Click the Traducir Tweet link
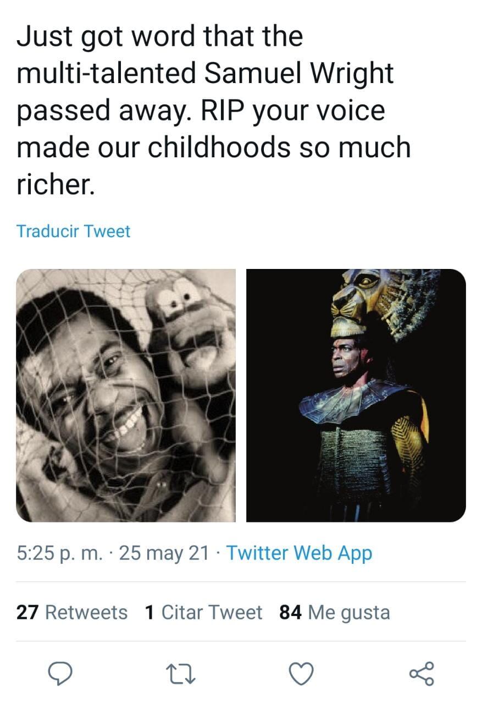The height and width of the screenshot is (704, 482). [x=73, y=231]
